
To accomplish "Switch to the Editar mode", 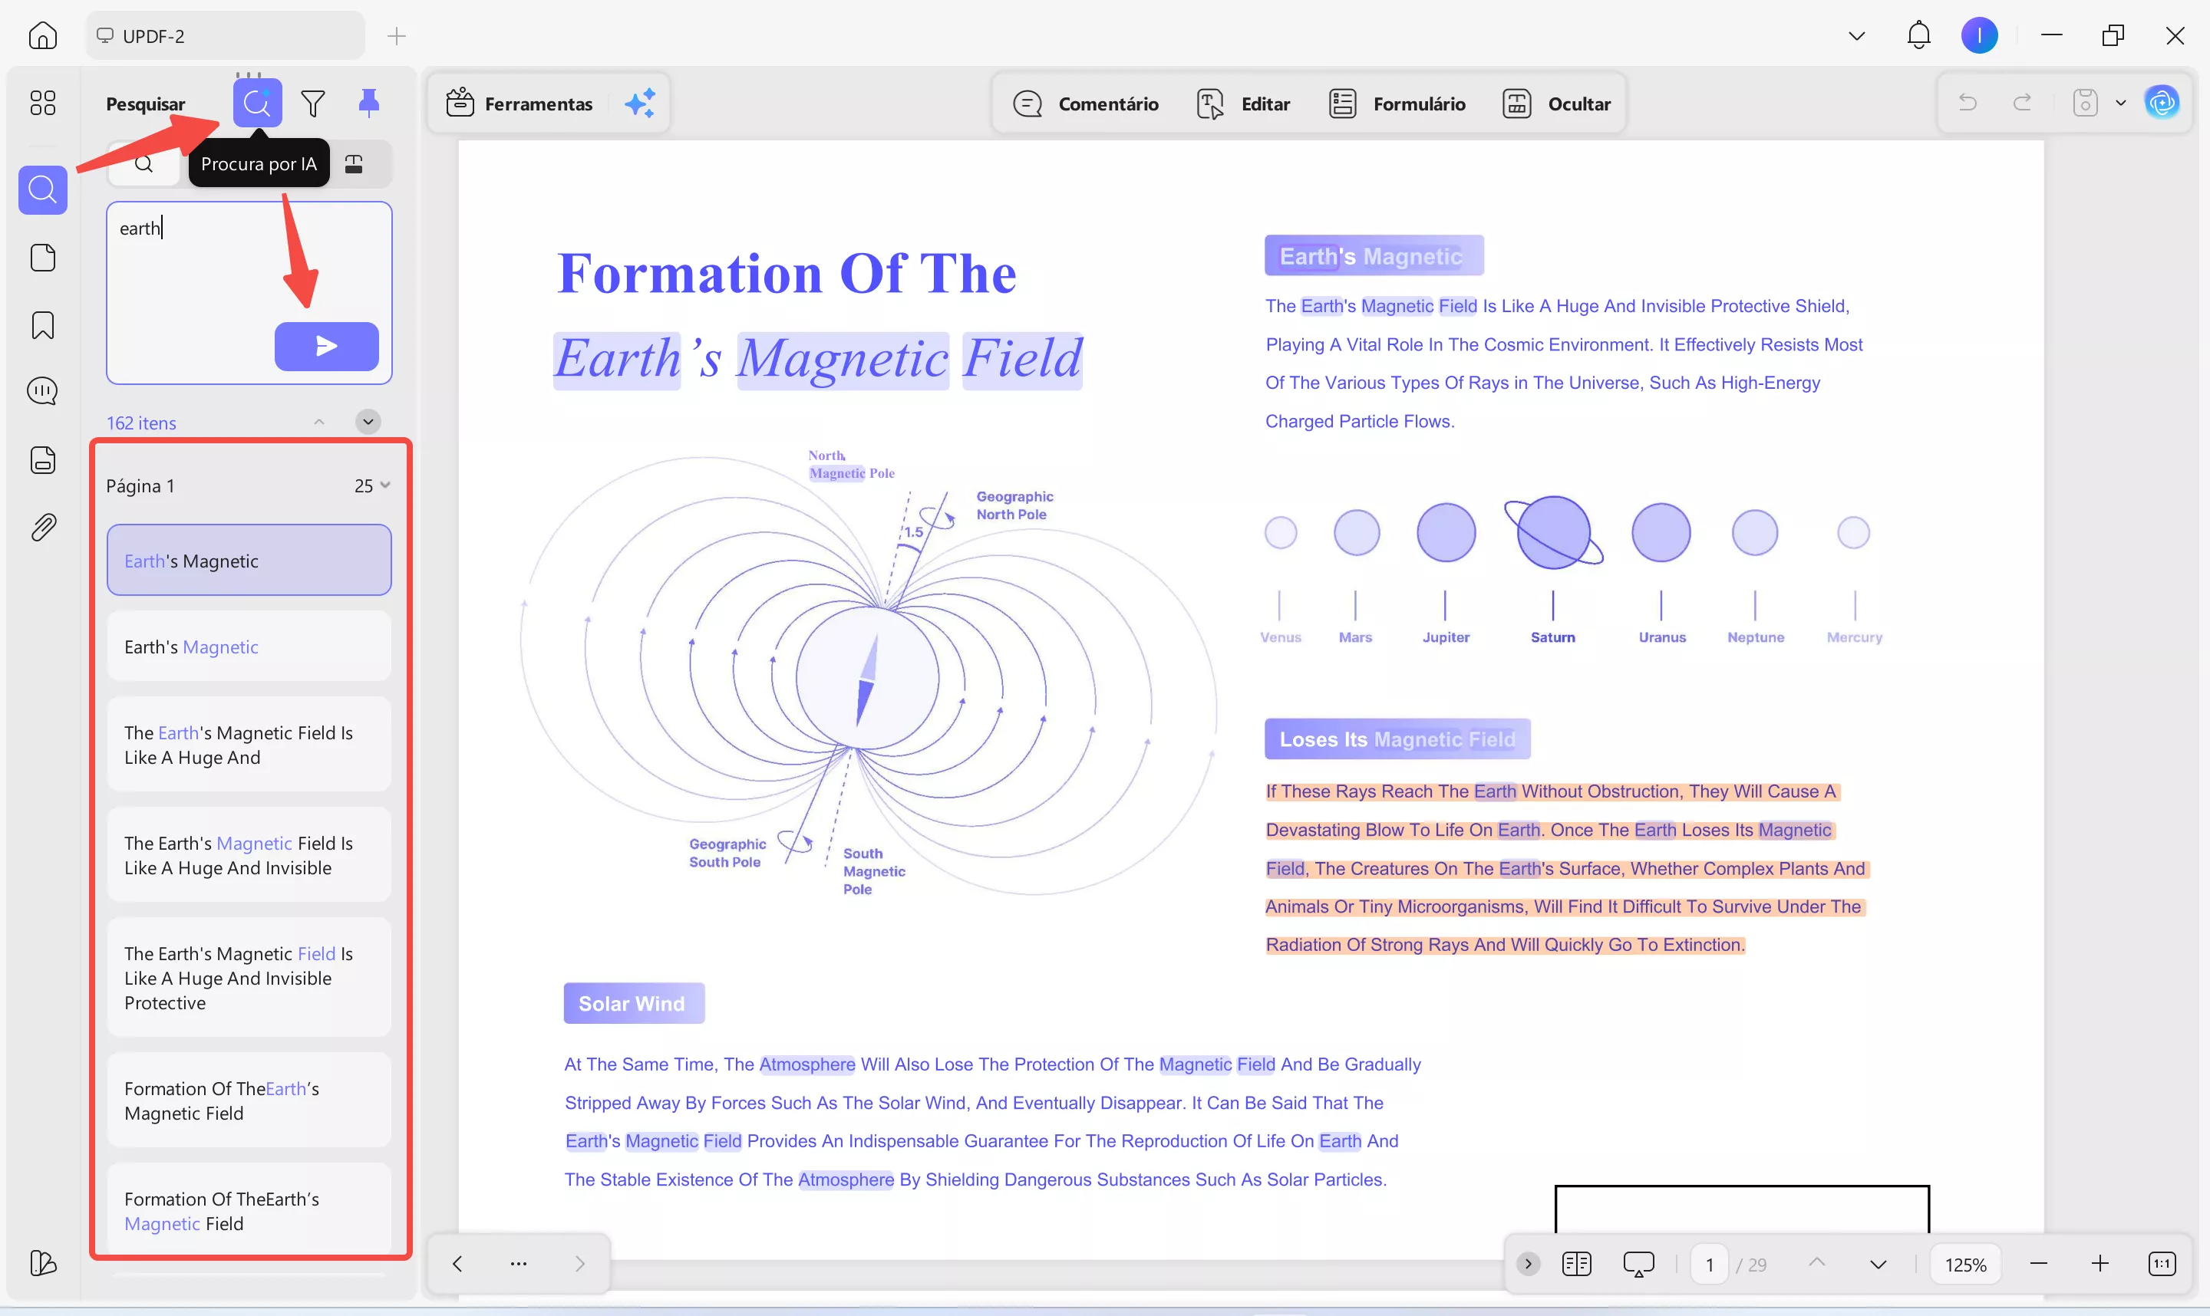I will pos(1243,104).
